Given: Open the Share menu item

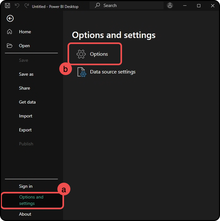Looking at the screenshot, I should (24, 88).
